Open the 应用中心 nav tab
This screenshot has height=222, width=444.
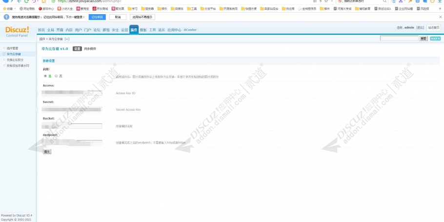click(175, 30)
